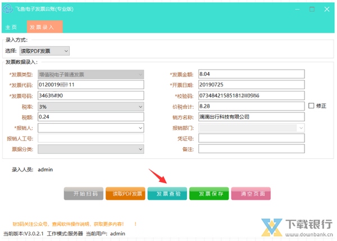Viewport: 337px width, 241px height.
Task: Click the 当前用户: admin status text
Action: [106, 234]
